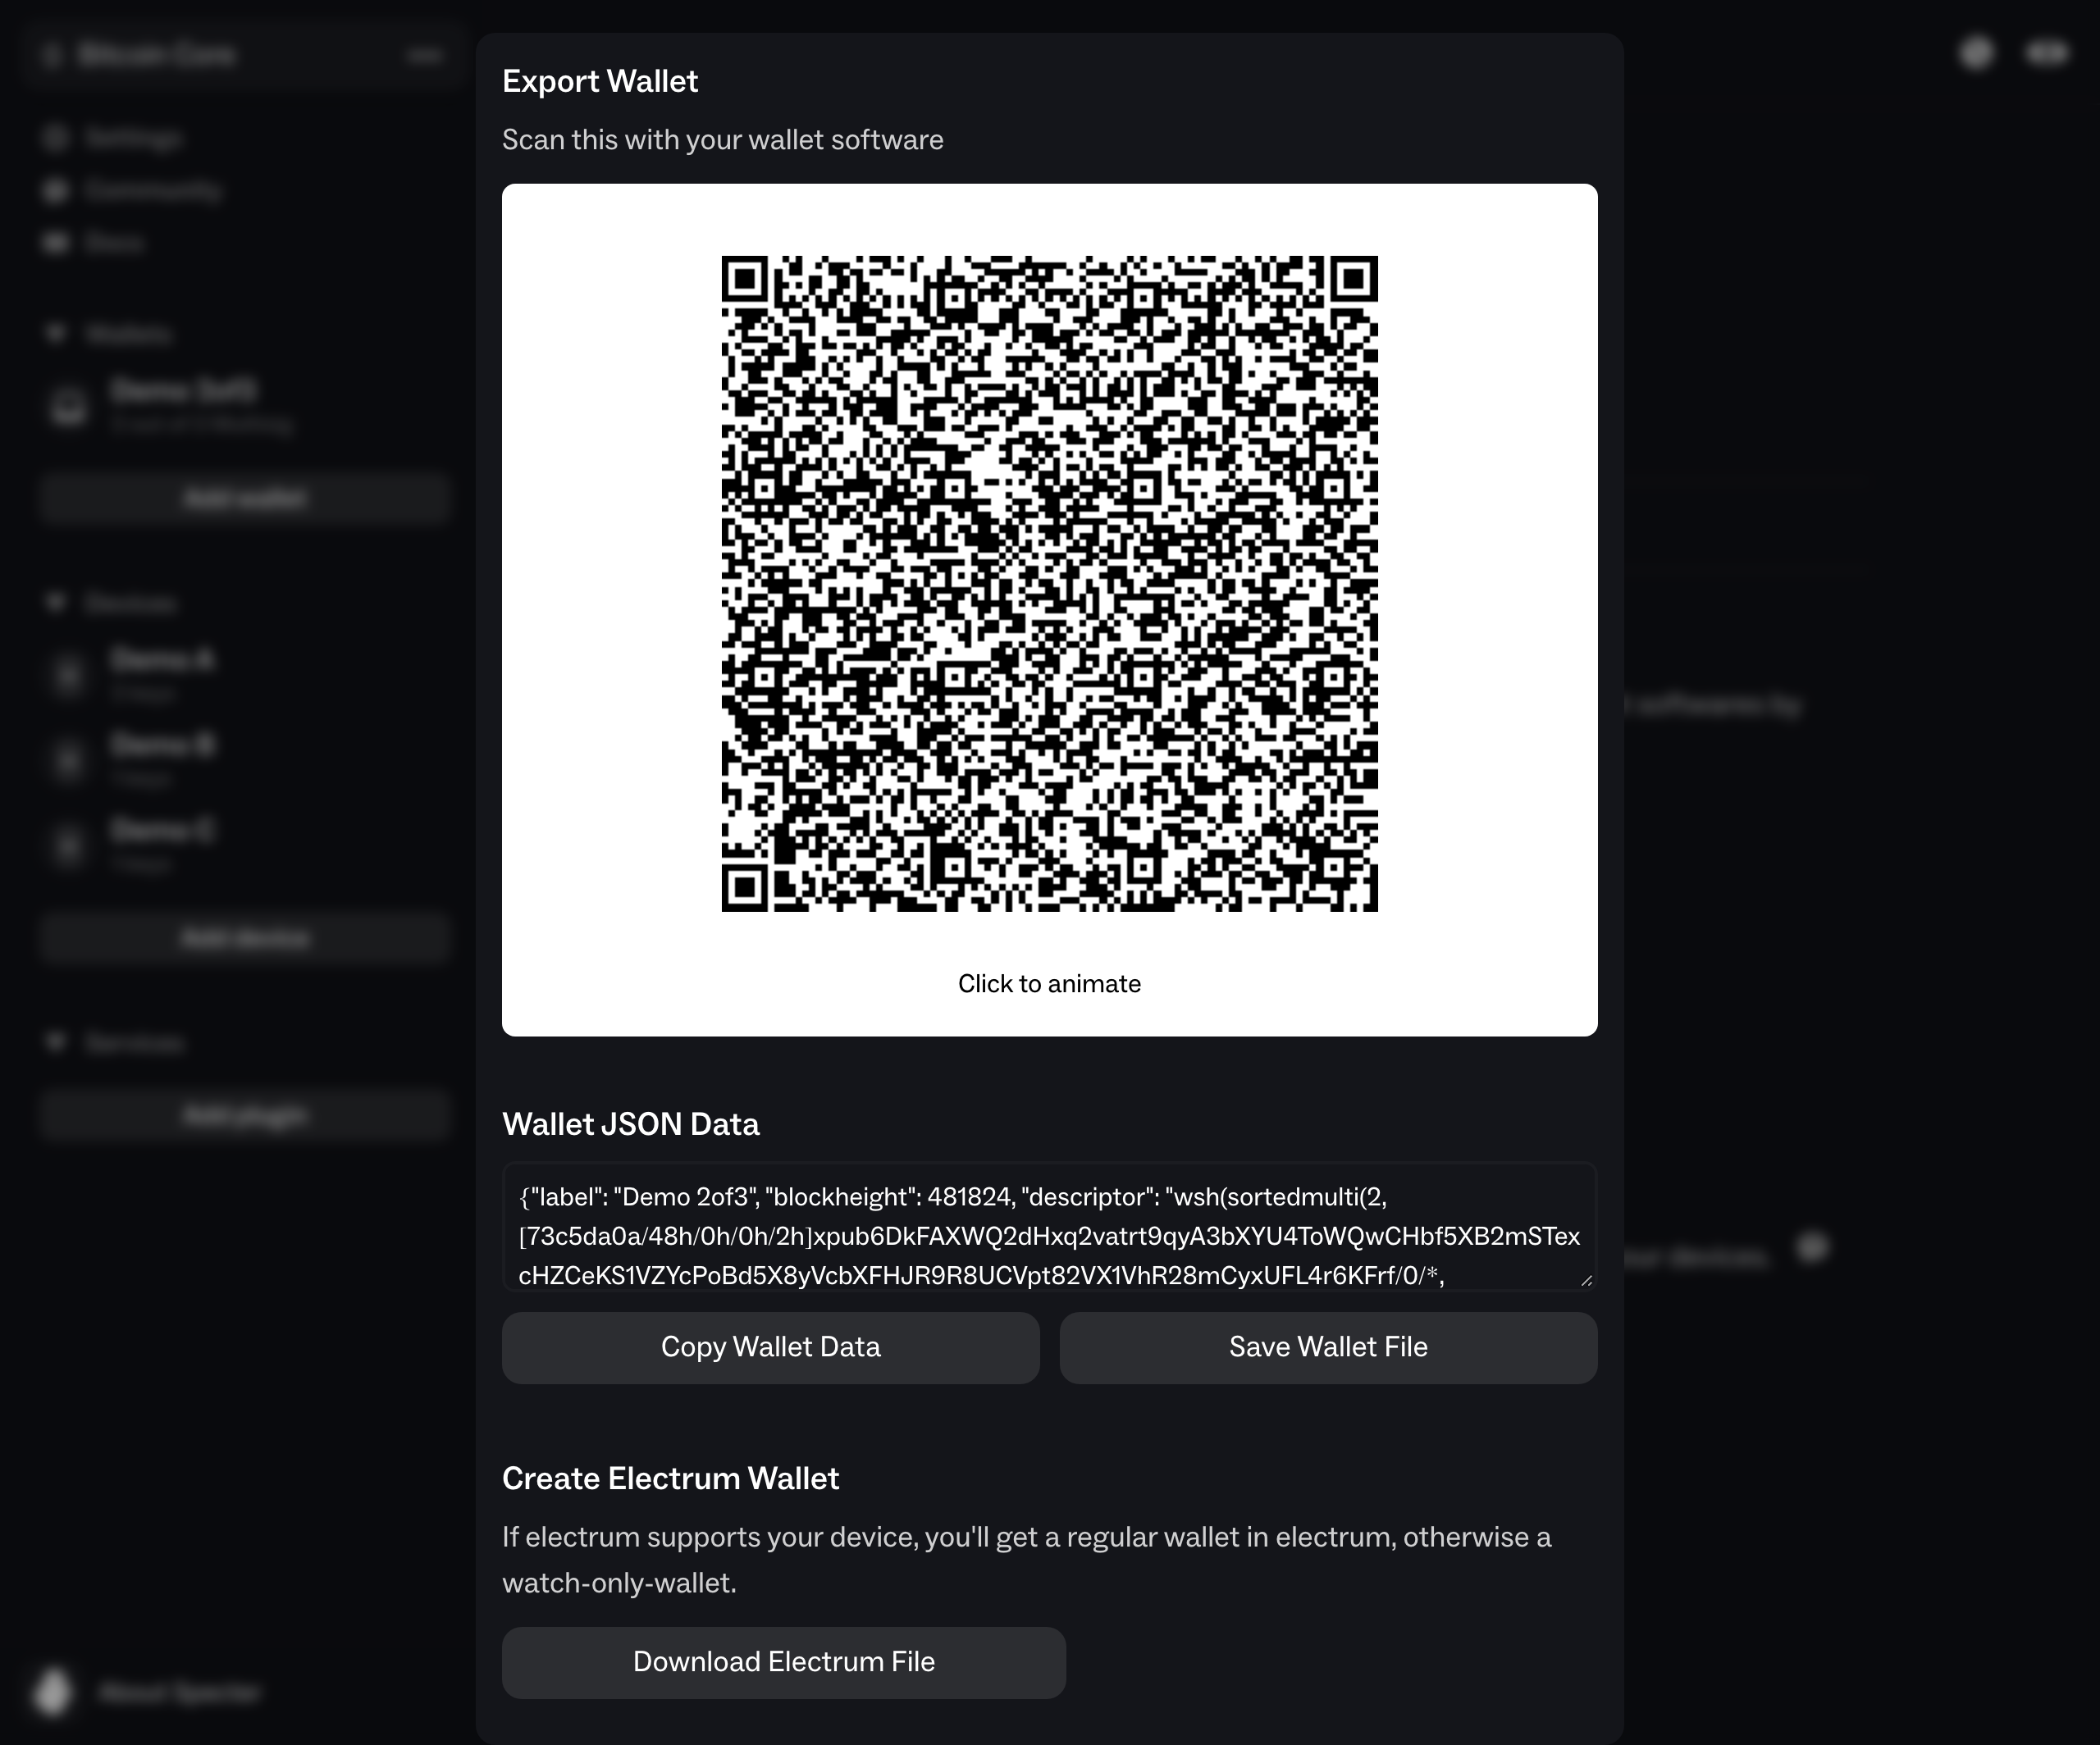
Task: Click the QR code to animate it
Action: (1049, 584)
